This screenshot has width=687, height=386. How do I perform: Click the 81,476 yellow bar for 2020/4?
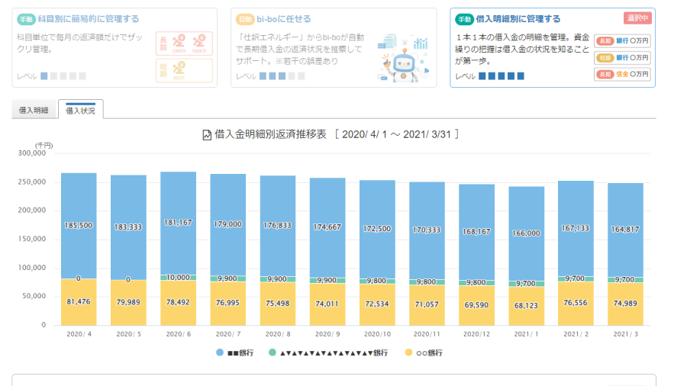pos(79,302)
